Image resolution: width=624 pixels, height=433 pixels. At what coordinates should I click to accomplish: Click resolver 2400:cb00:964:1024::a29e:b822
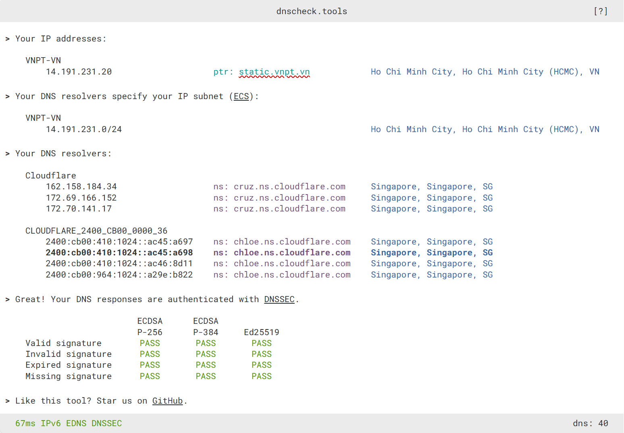coord(119,275)
